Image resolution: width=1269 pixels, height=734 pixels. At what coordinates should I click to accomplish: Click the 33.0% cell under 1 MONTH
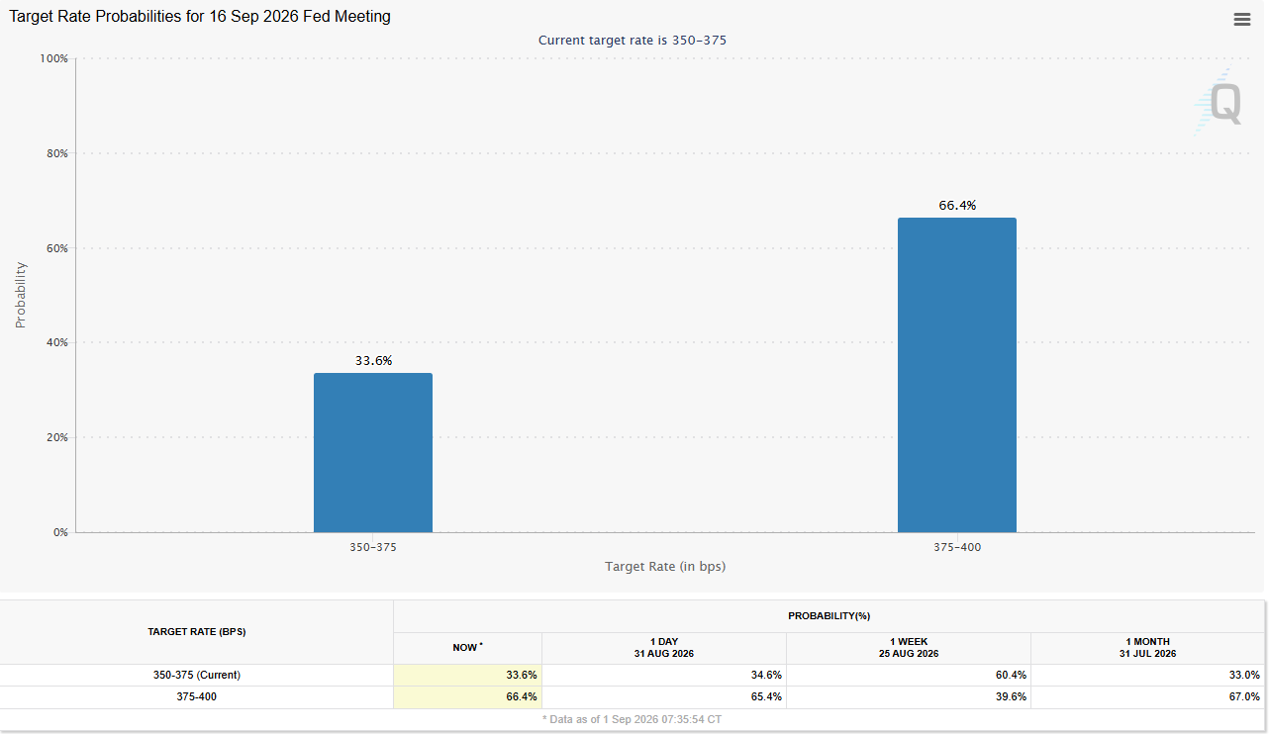point(1148,675)
